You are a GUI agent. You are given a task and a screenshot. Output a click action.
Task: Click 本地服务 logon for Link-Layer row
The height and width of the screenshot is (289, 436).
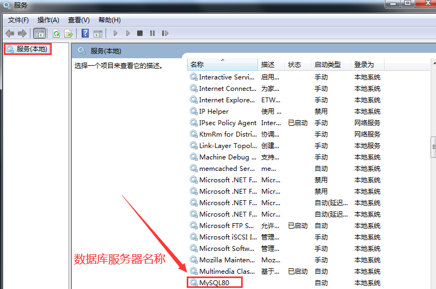tap(367, 145)
